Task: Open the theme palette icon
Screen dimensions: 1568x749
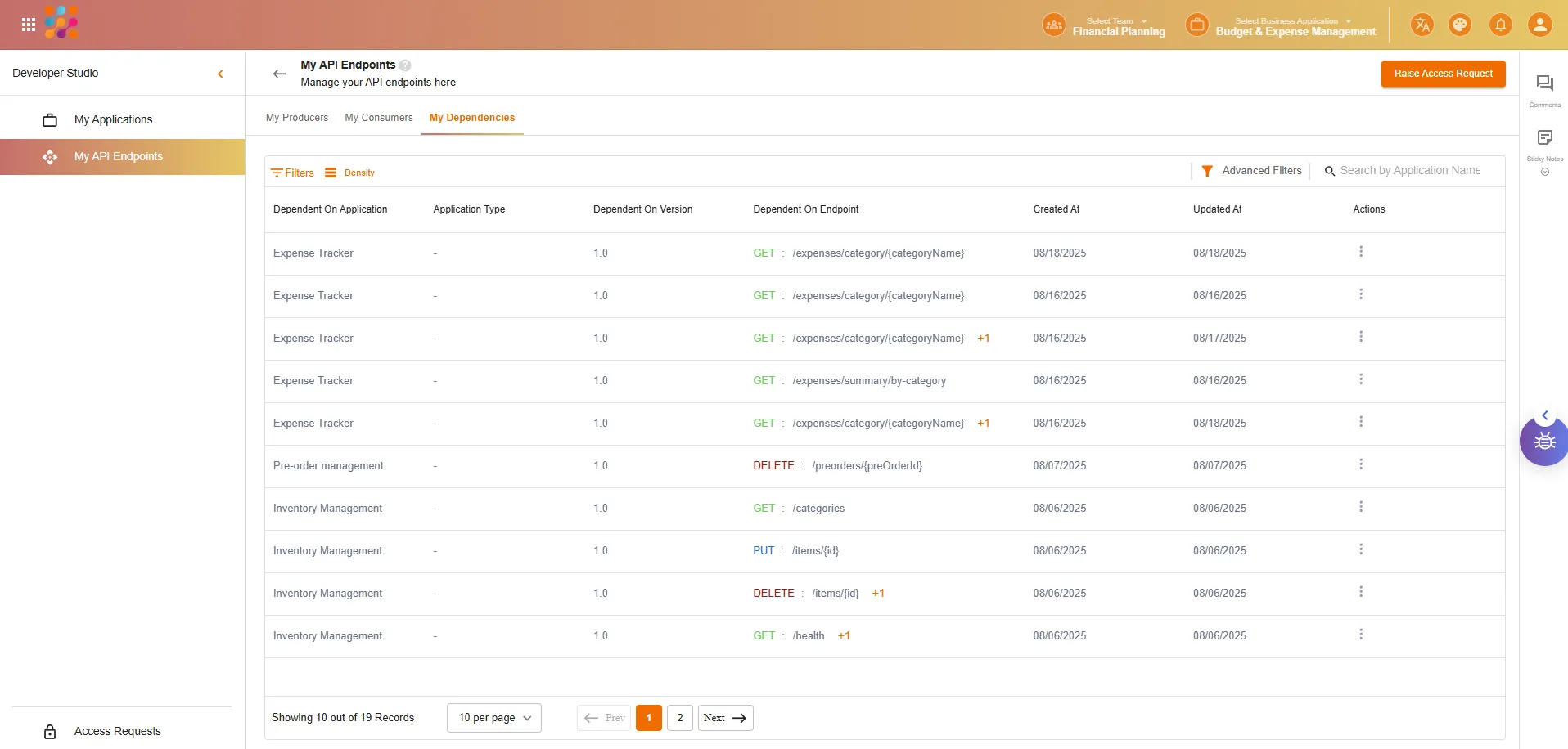Action: coord(1460,25)
